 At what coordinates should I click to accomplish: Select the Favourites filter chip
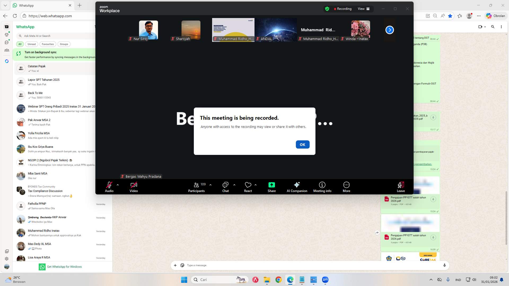[48, 44]
